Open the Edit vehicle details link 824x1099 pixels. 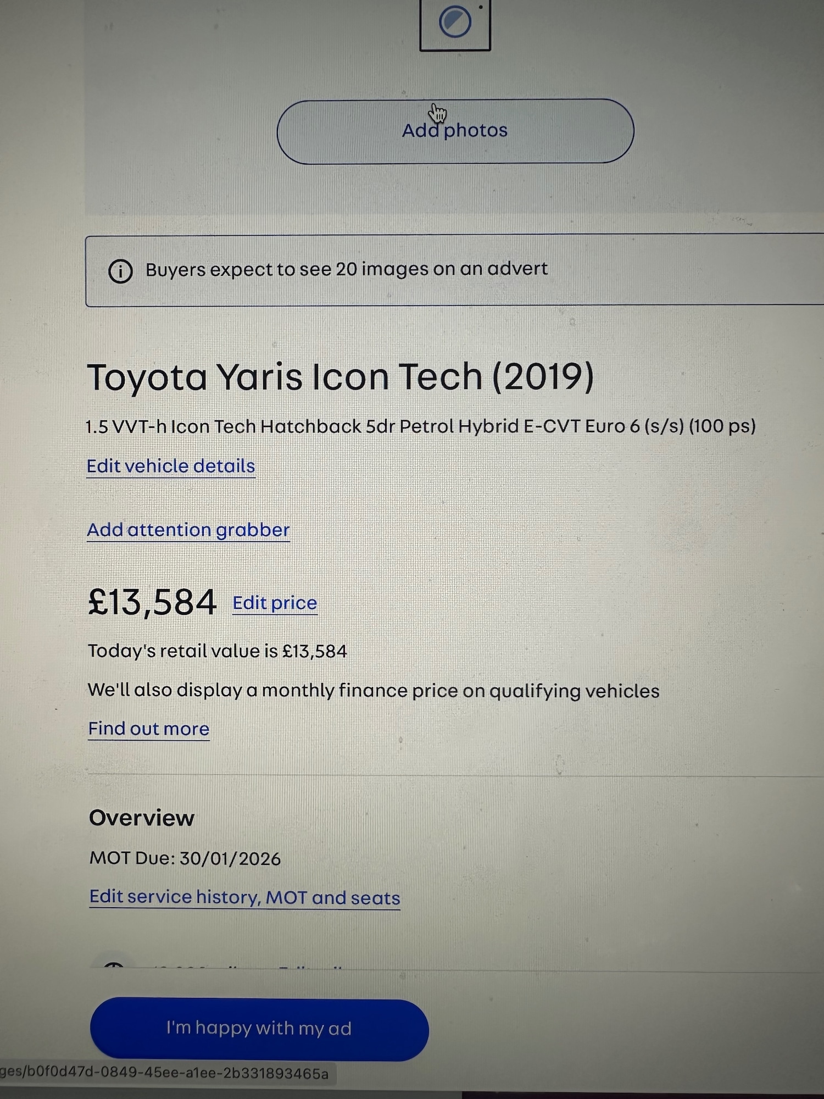pyautogui.click(x=171, y=466)
